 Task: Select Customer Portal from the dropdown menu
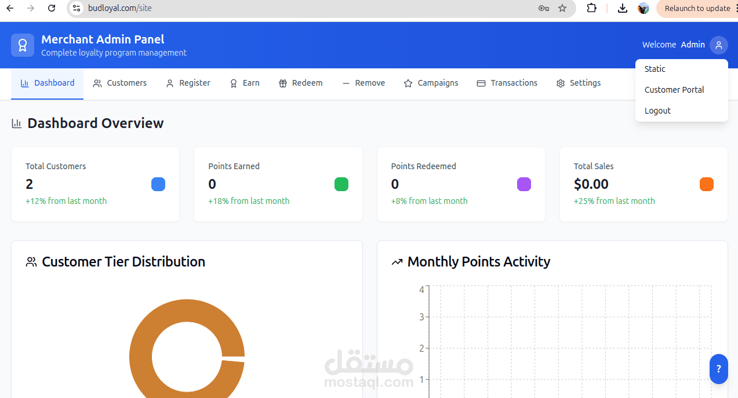click(x=674, y=90)
